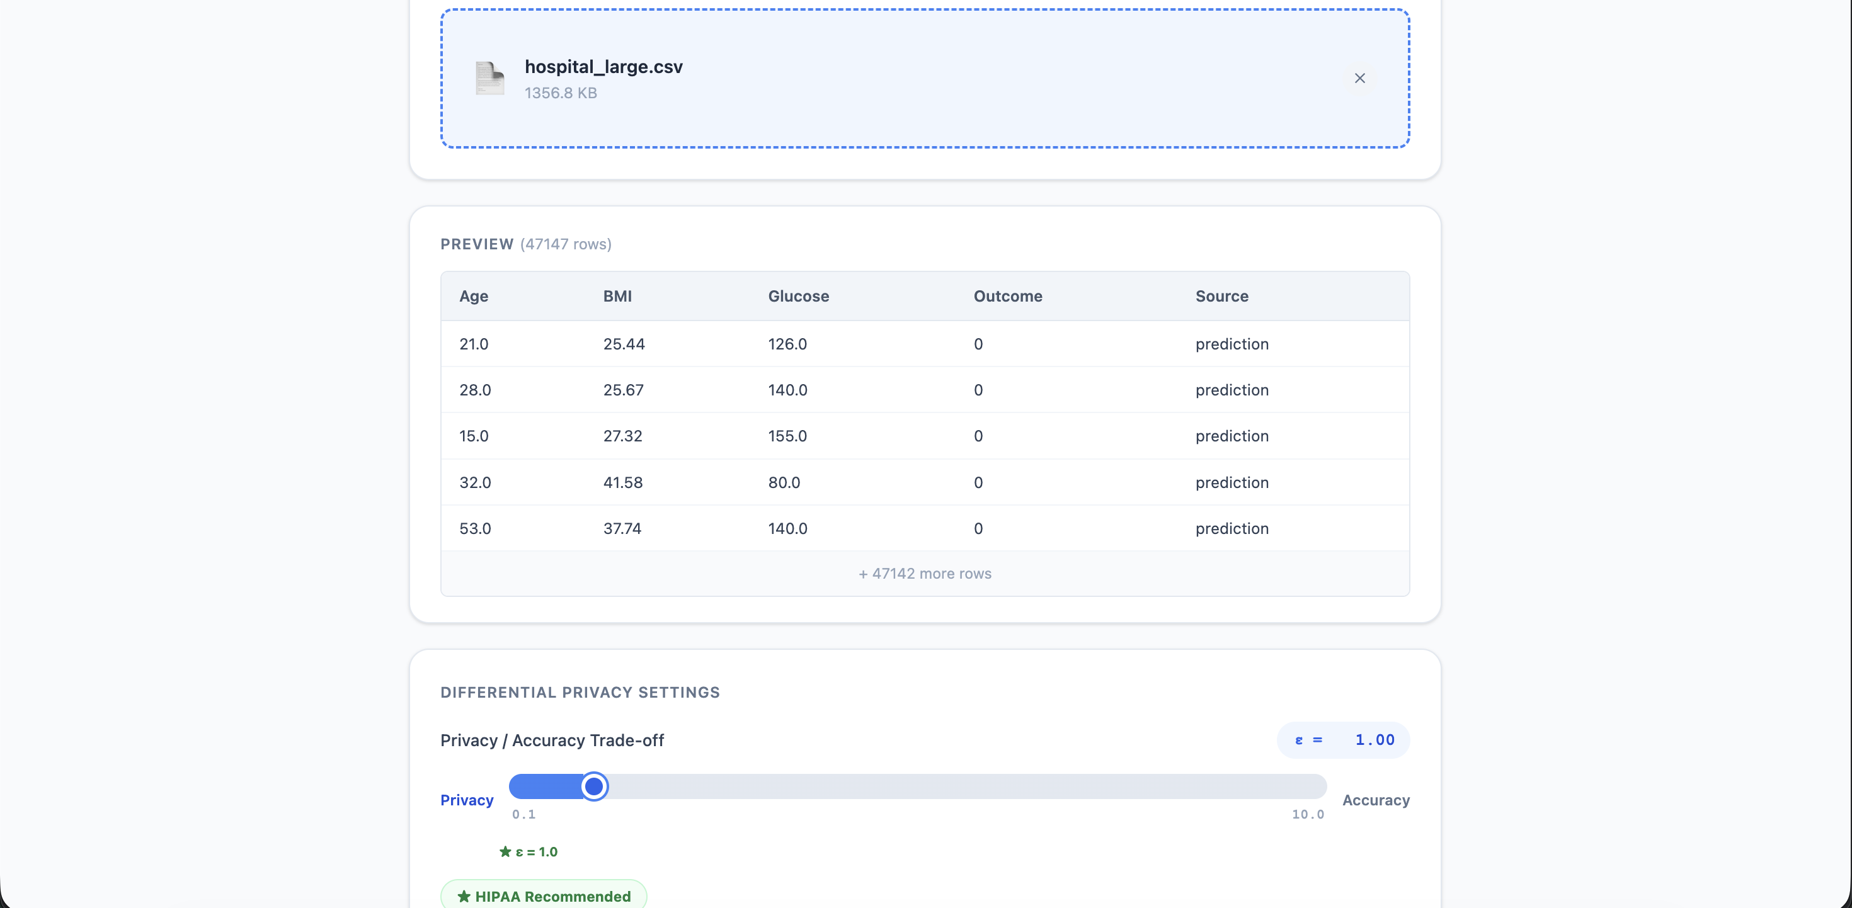Click the Age column header
1852x908 pixels.
click(x=474, y=296)
